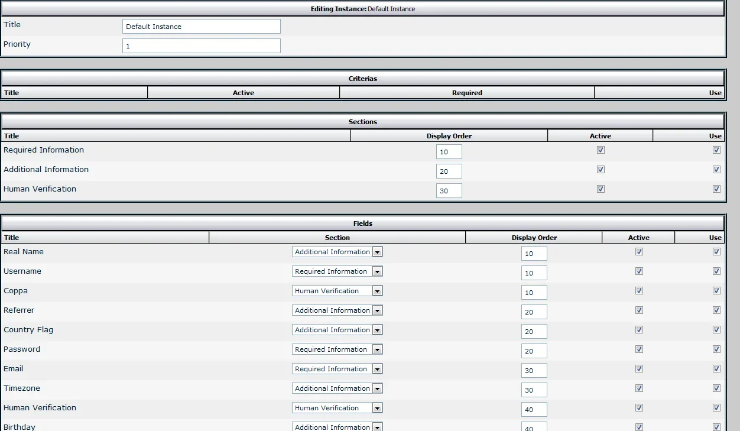
Task: Toggle Use checkbox for Human Verification section
Action: [716, 189]
